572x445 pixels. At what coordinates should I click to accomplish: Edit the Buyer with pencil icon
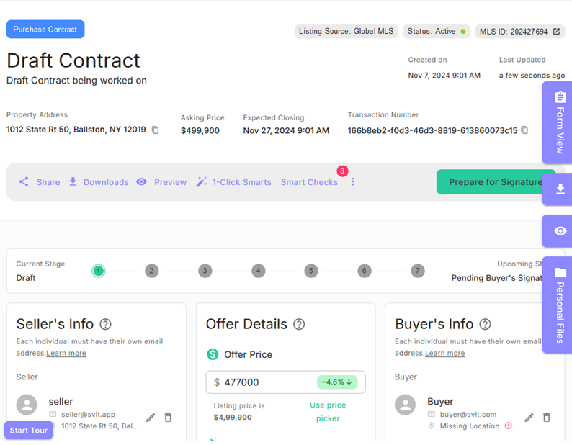529,418
